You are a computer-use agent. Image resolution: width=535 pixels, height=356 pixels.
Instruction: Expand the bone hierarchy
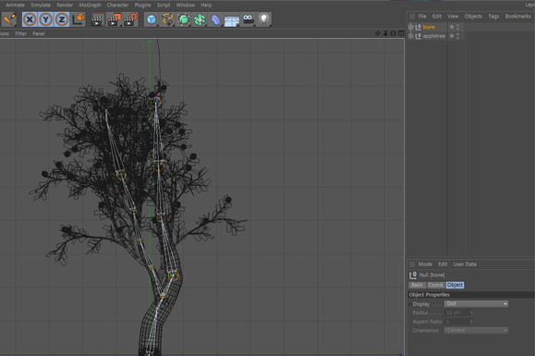coord(411,27)
